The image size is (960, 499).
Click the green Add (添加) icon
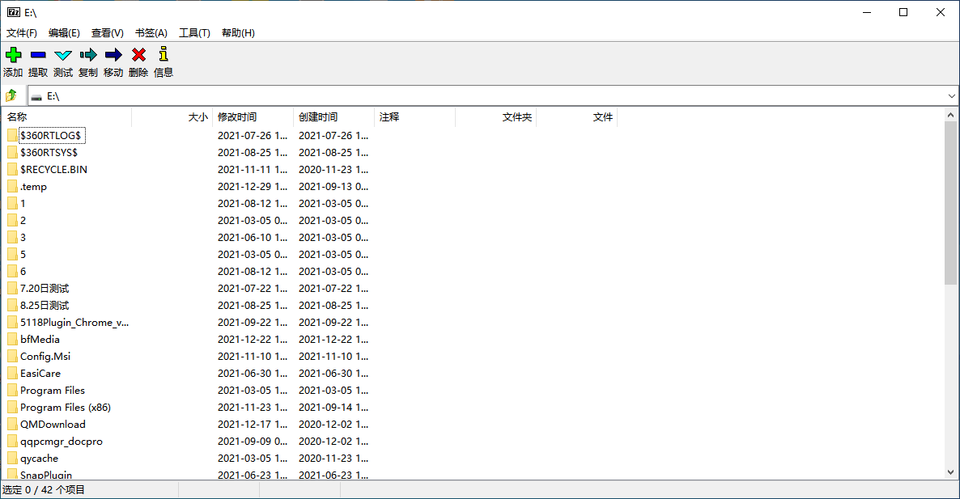[x=13, y=55]
